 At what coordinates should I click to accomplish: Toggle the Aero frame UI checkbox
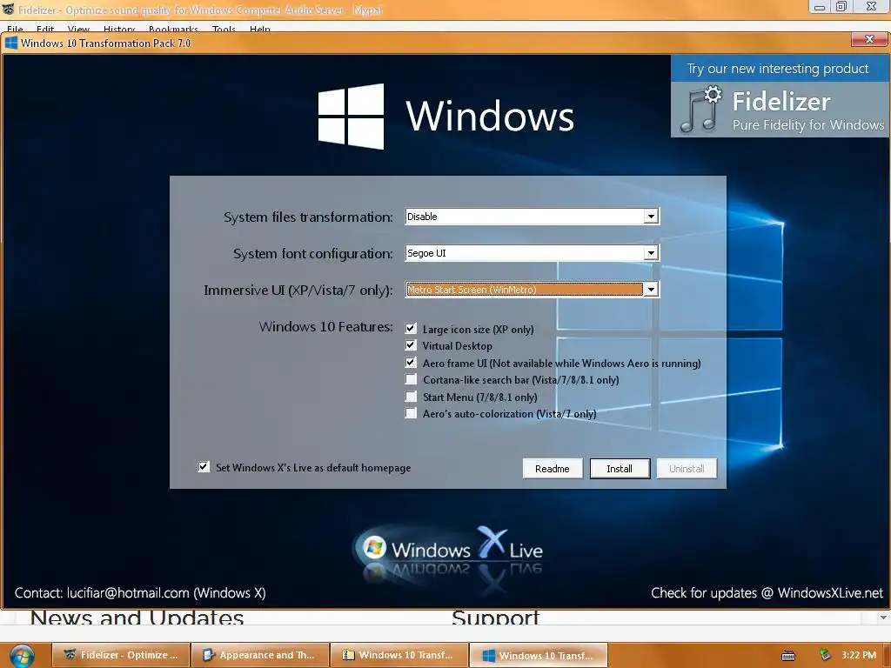(411, 363)
